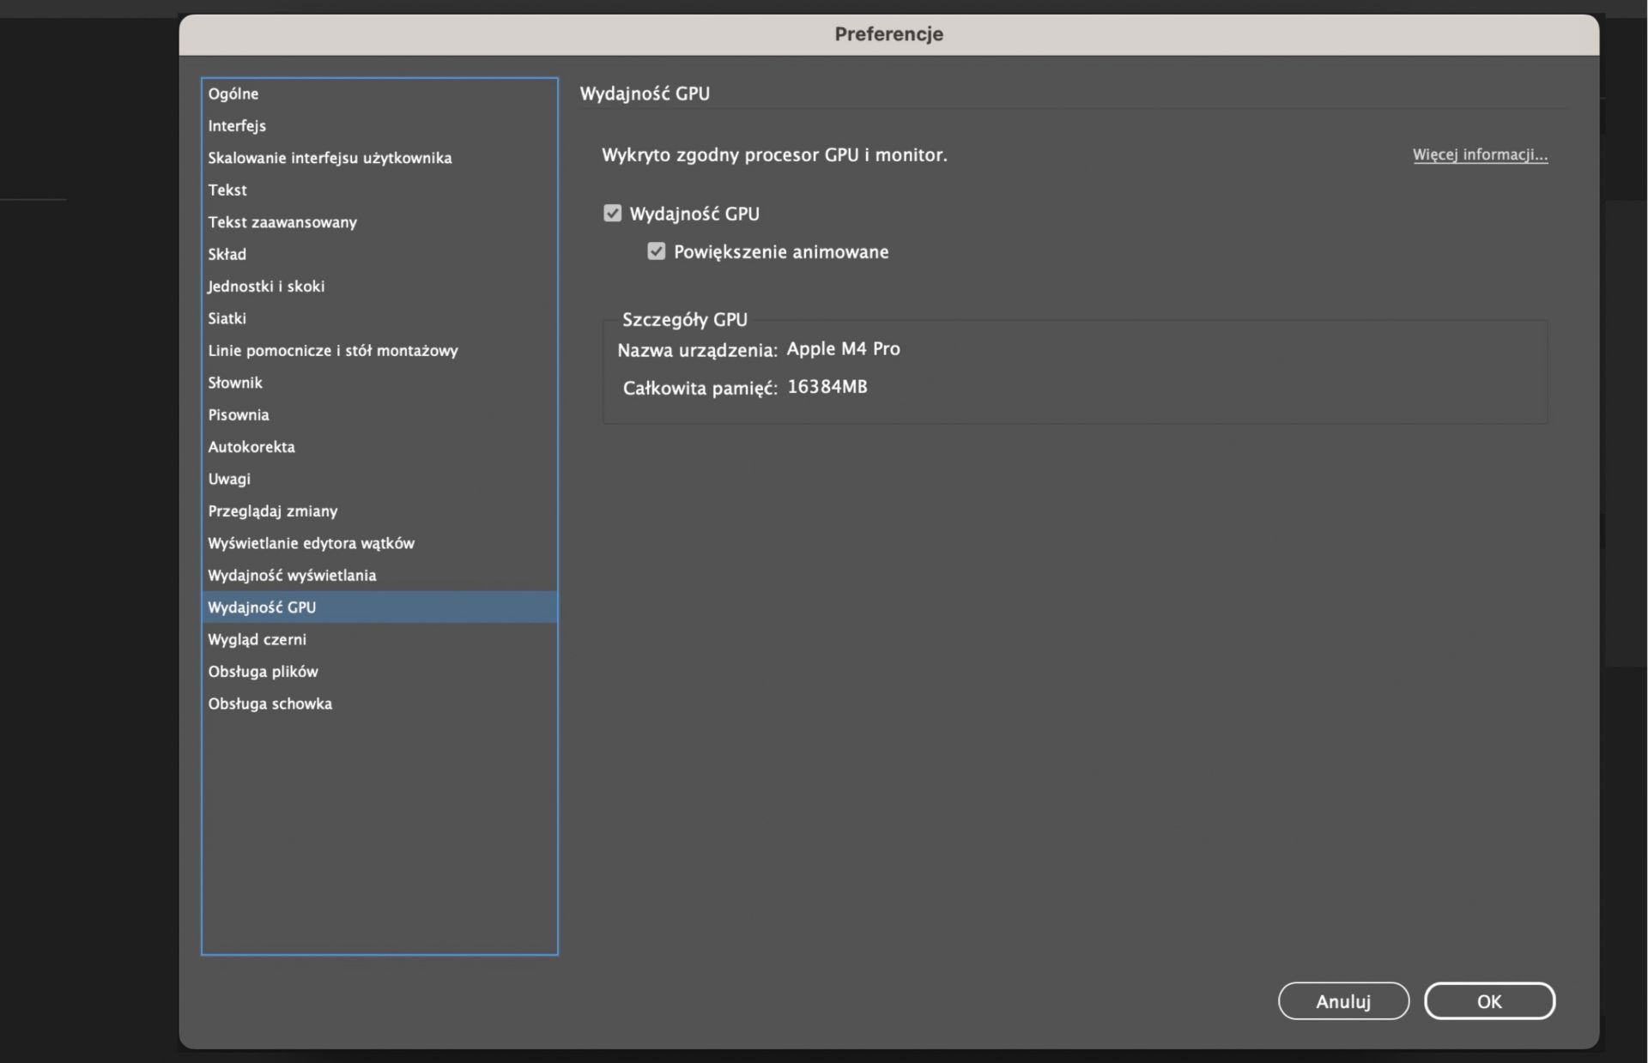Select Wydajność wyświetlania category

292,575
